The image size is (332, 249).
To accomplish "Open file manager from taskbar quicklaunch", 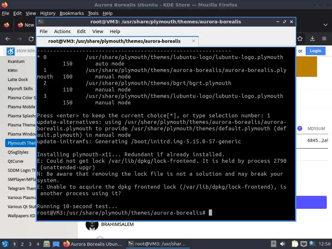I will point(47,244).
